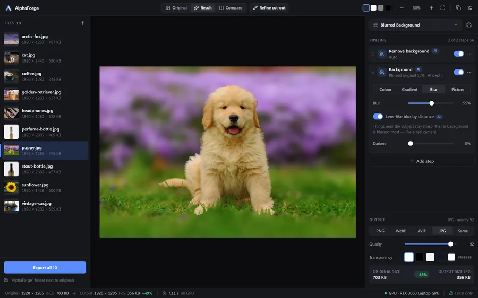Open more options for Background step
The height and width of the screenshot is (298, 478).
470,72
